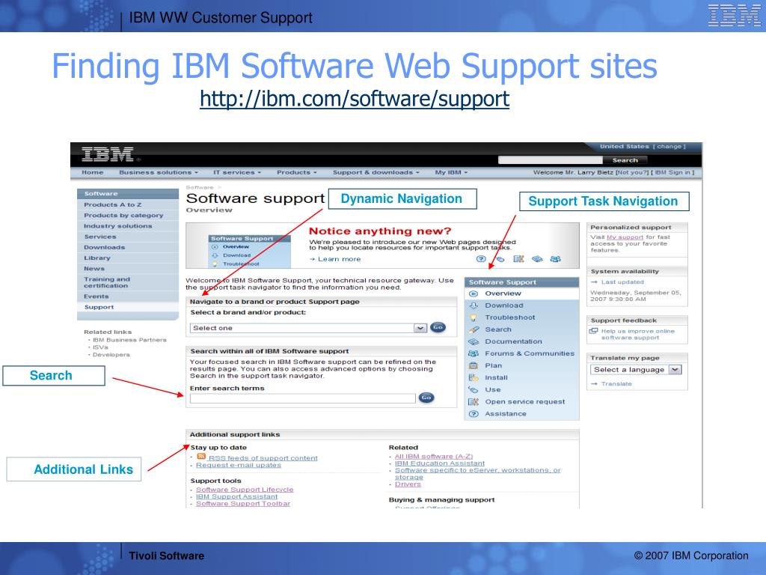Expand the My IBM menu
Viewport: 766px width, 575px height.
tap(451, 173)
